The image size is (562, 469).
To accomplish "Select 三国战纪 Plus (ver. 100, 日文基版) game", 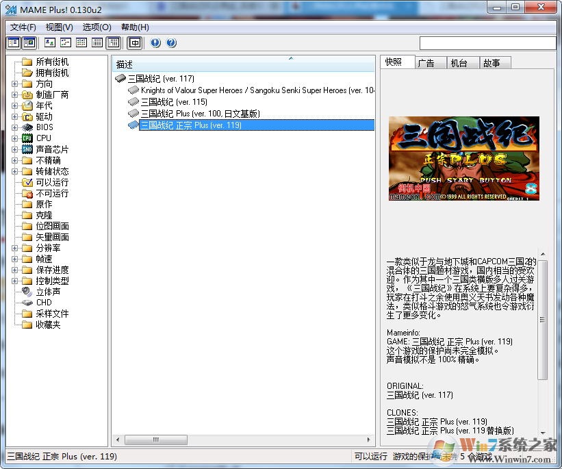I will (200, 114).
